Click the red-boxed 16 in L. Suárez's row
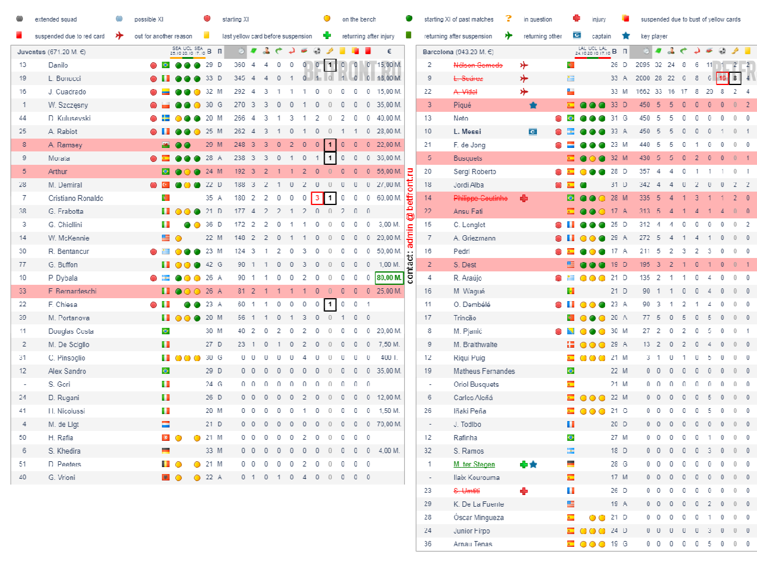The image size is (757, 562). (722, 78)
